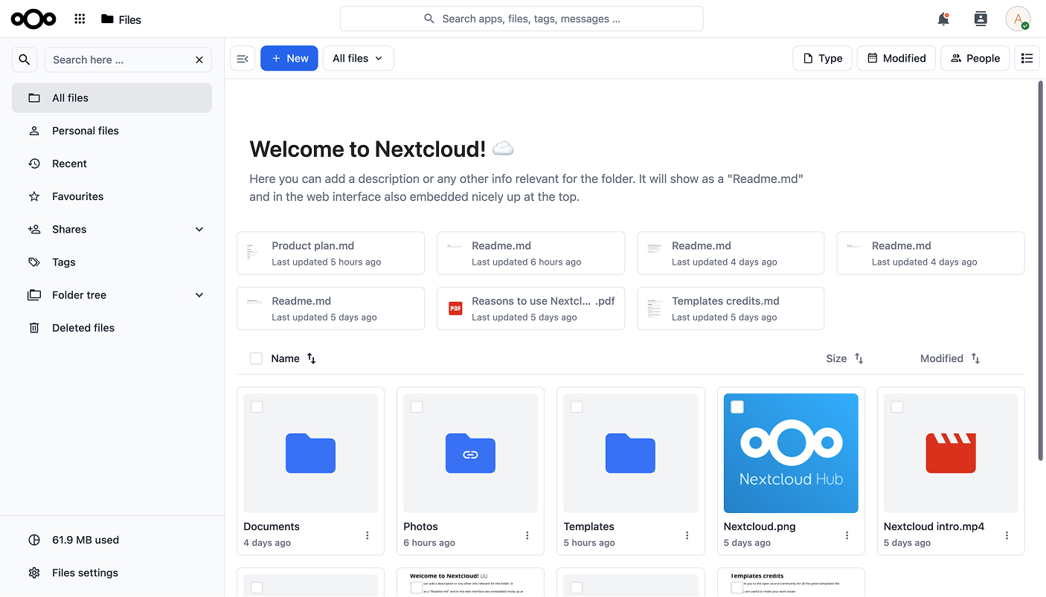Open the apps grid menu
1046x597 pixels.
[x=80, y=19]
